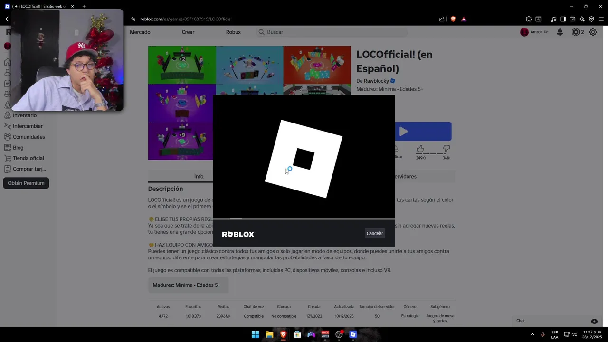Like the game with thumbs up

click(x=420, y=149)
